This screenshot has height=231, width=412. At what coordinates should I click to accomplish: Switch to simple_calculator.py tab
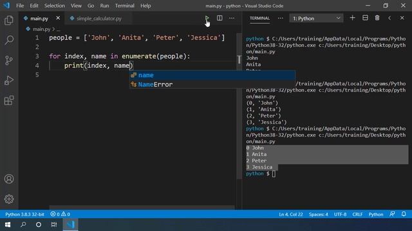tap(98, 19)
